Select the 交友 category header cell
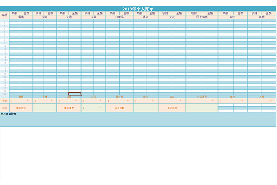Image resolution: width=277 pixels, height=185 pixels. click(172, 17)
